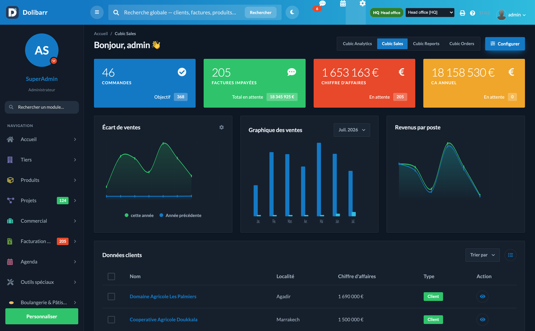Open the calendar icon in top bar
This screenshot has width=535, height=331.
[x=343, y=4]
